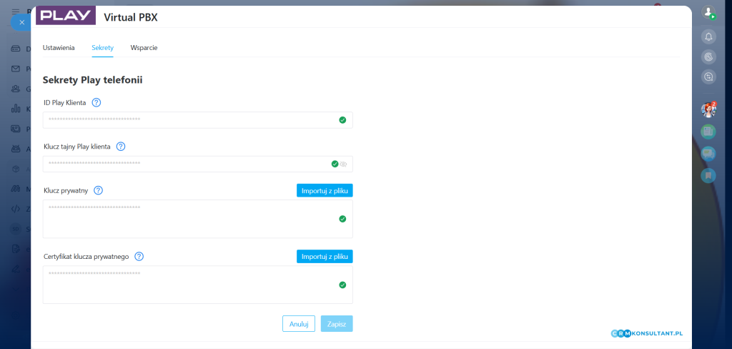732x349 pixels.
Task: Click help icon beside Klucz tajny Play klienta
Action: point(121,147)
